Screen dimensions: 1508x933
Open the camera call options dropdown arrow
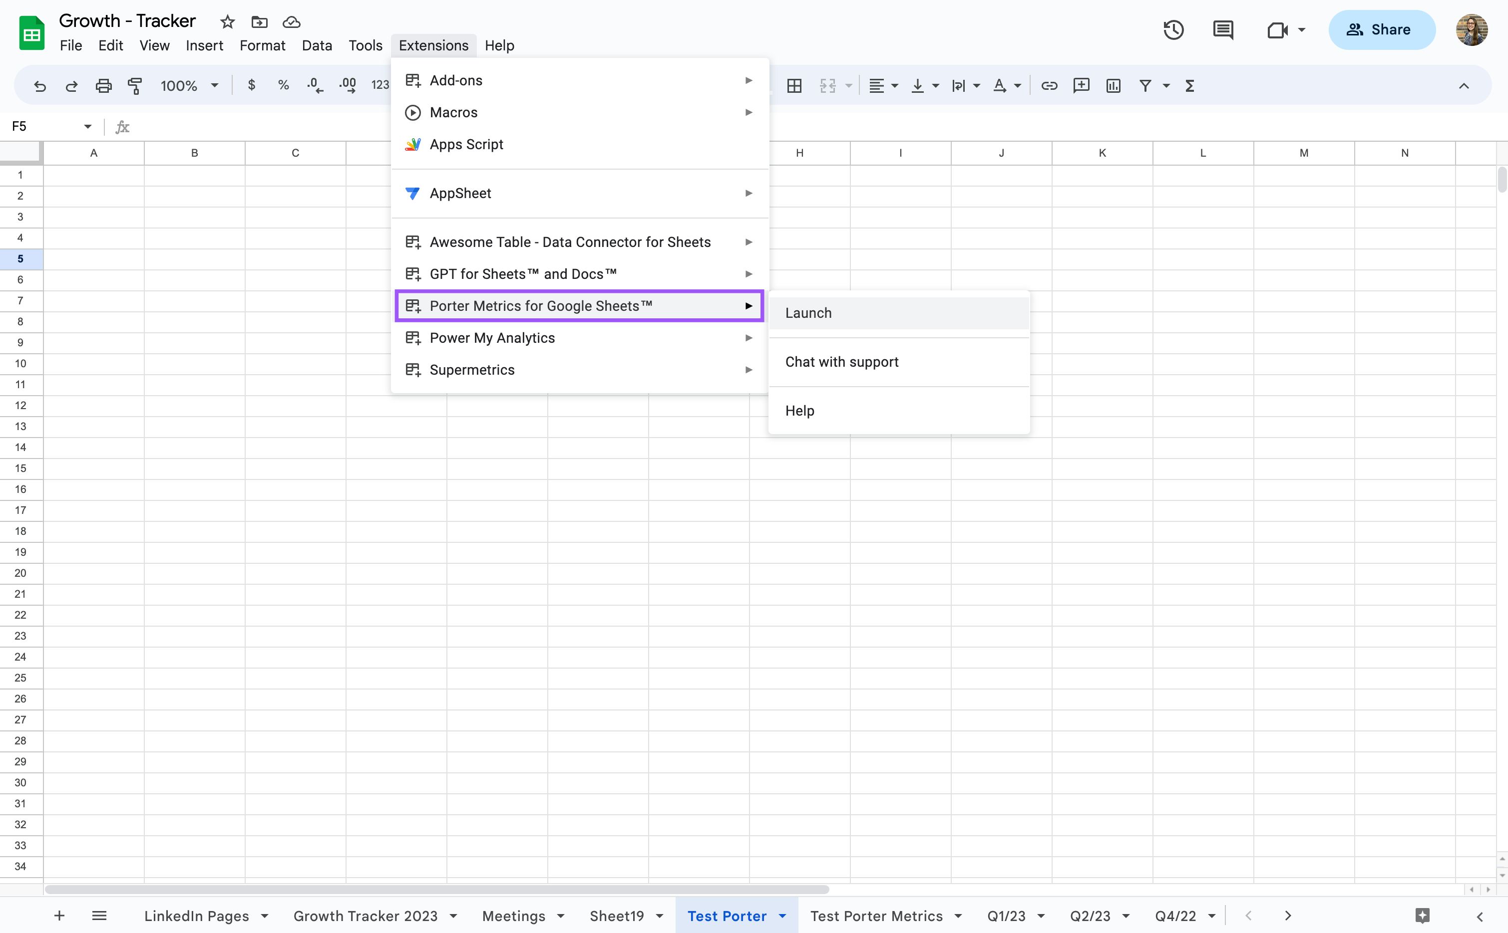(x=1302, y=29)
